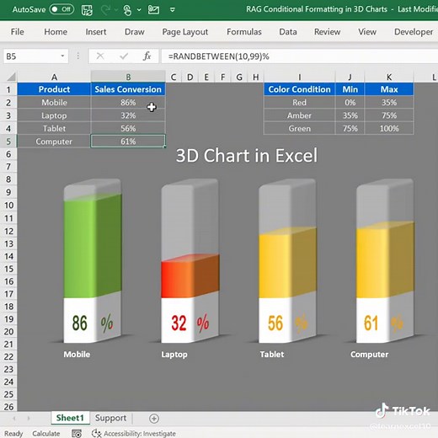Screen dimensions: 438x438
Task: Open Customize Quick Access Toolbar dropdown
Action: [173, 10]
